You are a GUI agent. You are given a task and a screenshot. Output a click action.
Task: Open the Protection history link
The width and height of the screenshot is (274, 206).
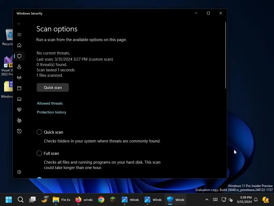51,112
